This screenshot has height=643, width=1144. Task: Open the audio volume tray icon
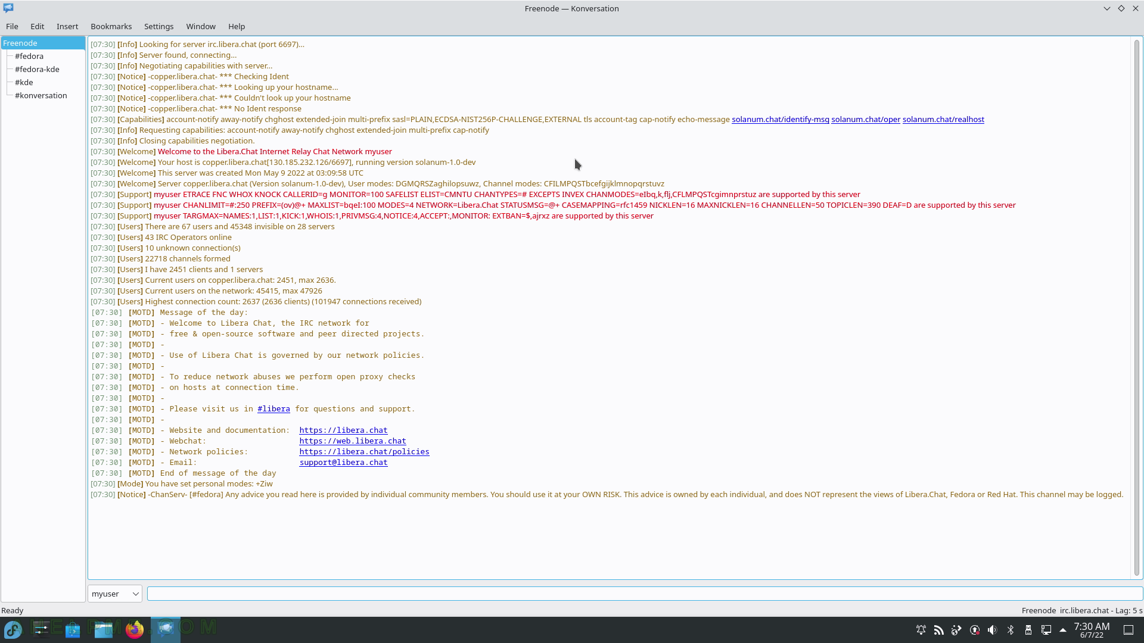point(993,630)
